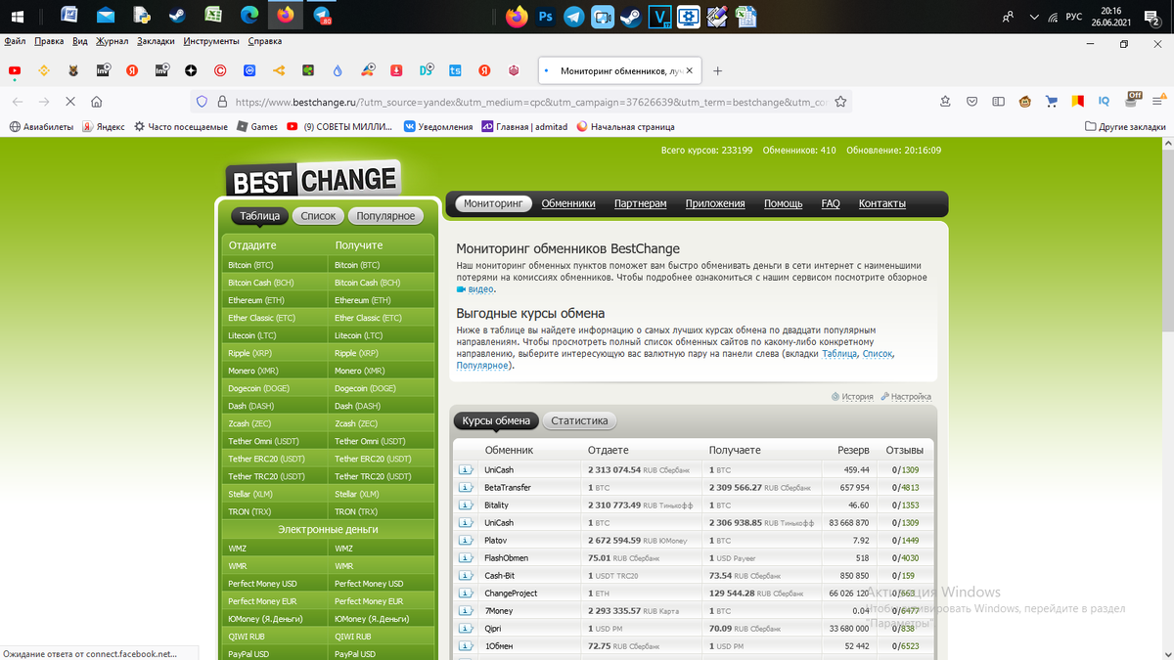Go back to previous page
Screen dimensions: 1174x660
click(18, 101)
